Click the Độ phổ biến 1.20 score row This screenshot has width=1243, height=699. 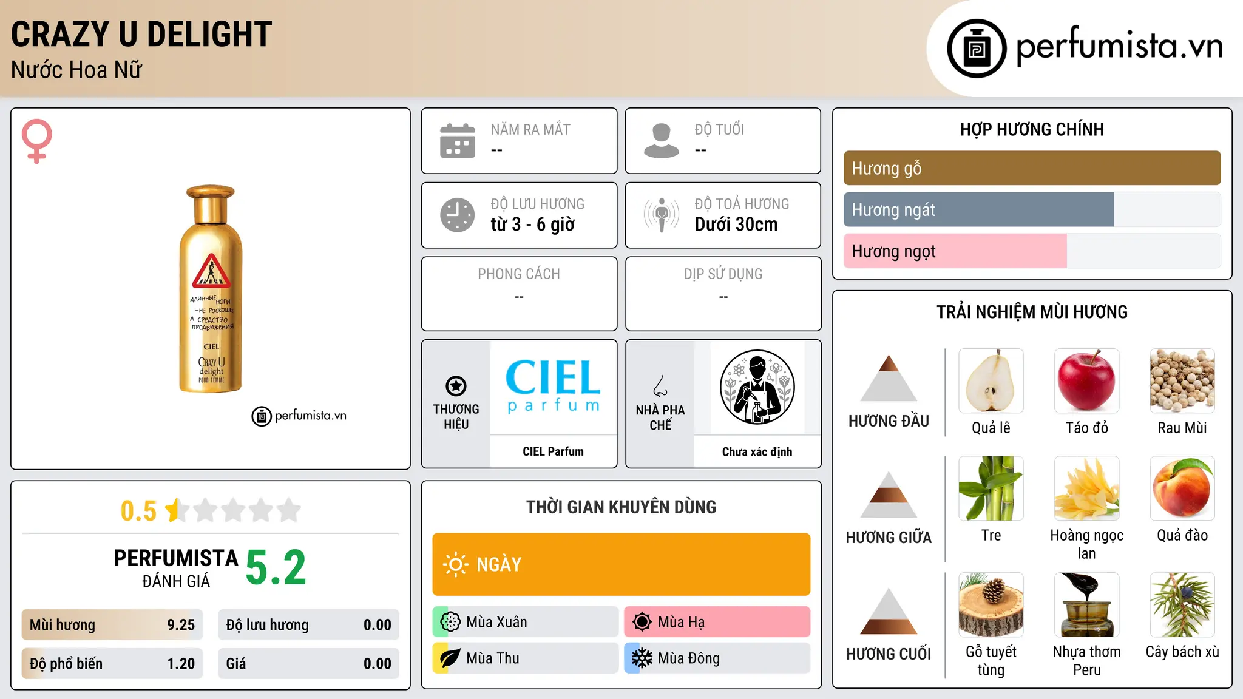(x=112, y=664)
